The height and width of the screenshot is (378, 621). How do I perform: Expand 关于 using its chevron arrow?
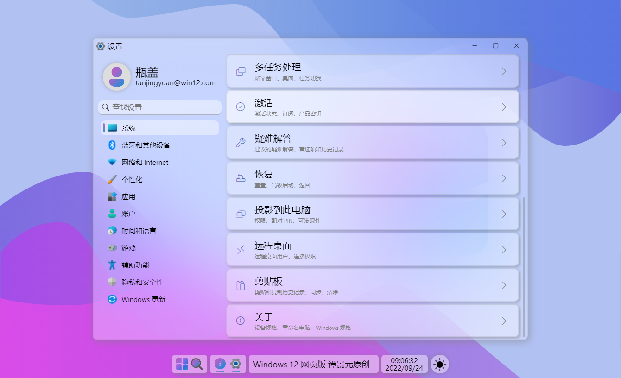pyautogui.click(x=504, y=321)
